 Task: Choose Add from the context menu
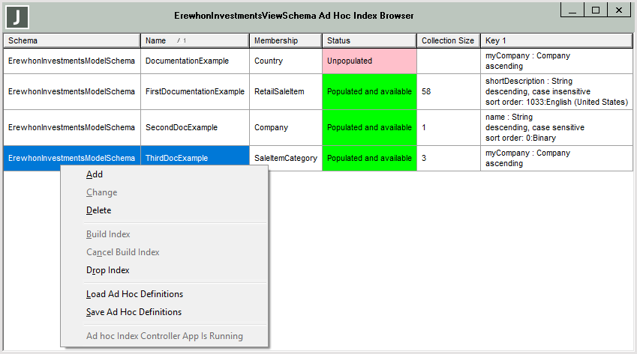click(x=95, y=174)
